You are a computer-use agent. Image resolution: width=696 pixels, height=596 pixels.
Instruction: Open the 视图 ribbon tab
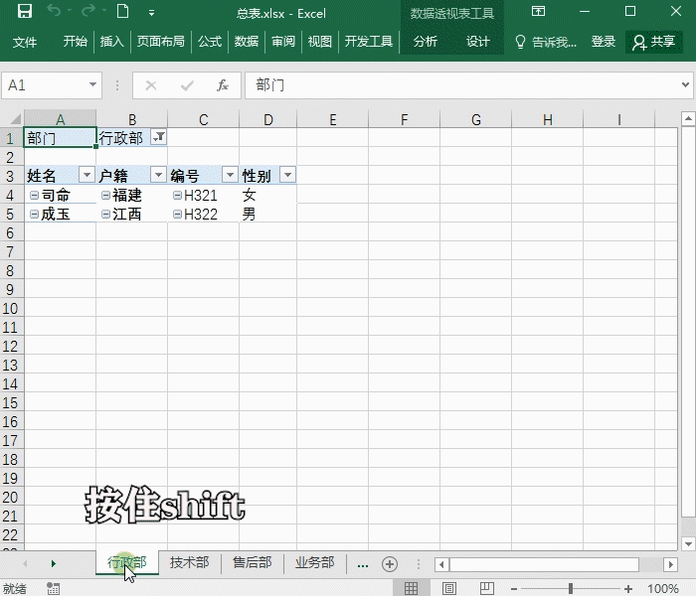point(320,42)
